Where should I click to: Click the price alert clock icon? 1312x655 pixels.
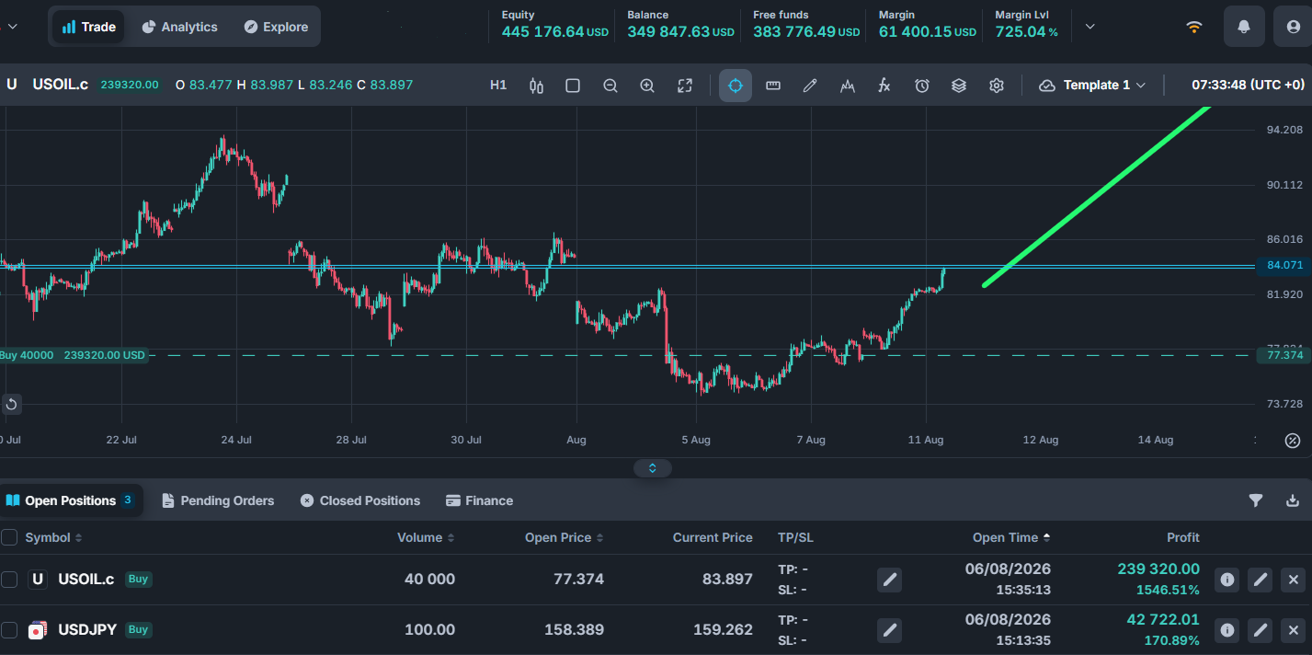(922, 86)
